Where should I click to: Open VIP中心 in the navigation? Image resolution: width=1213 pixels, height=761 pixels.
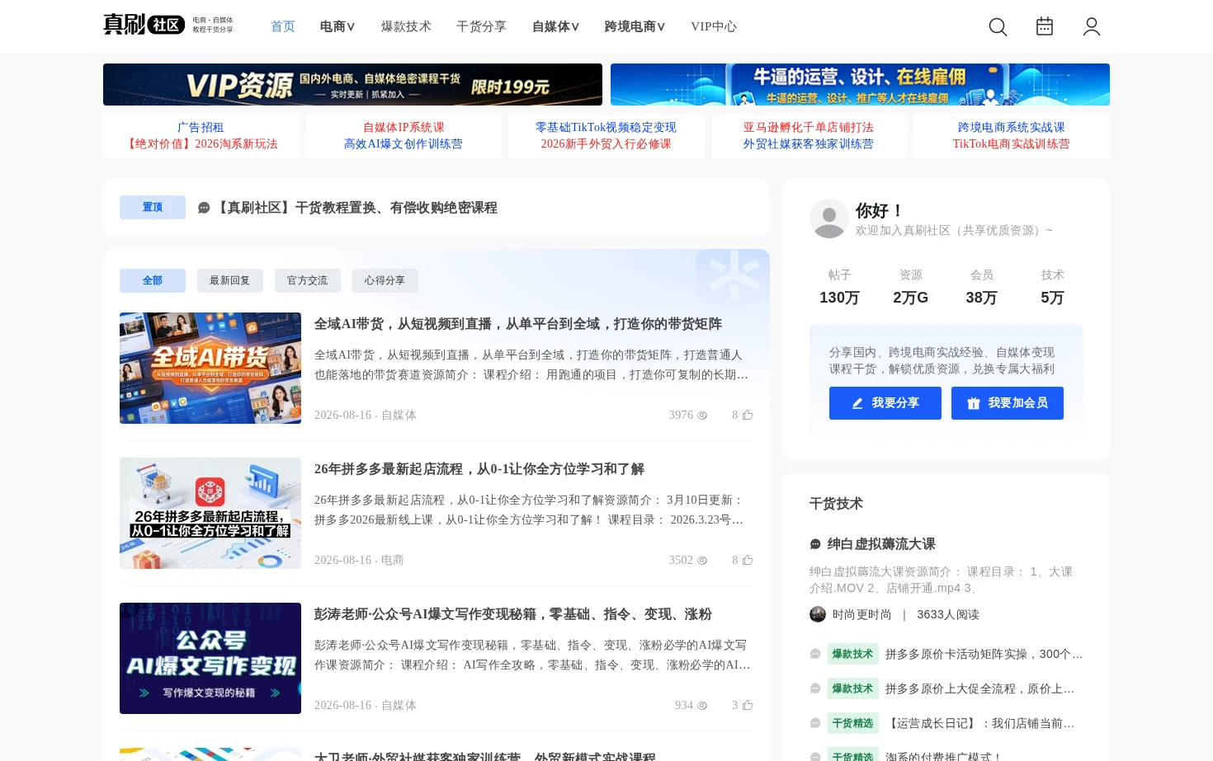coord(714,26)
